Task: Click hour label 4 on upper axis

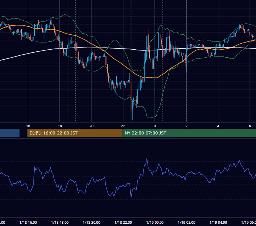Action: click(x=218, y=126)
